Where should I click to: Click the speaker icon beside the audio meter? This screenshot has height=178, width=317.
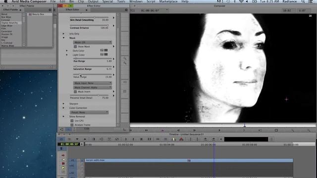click(x=221, y=139)
